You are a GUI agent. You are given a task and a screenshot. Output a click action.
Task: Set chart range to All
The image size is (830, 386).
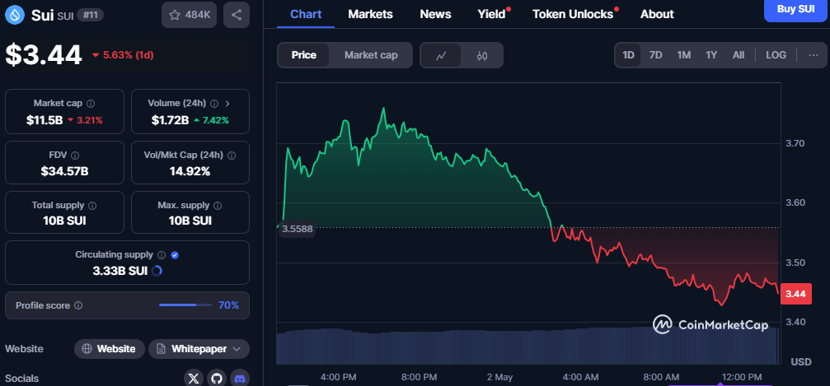click(739, 55)
